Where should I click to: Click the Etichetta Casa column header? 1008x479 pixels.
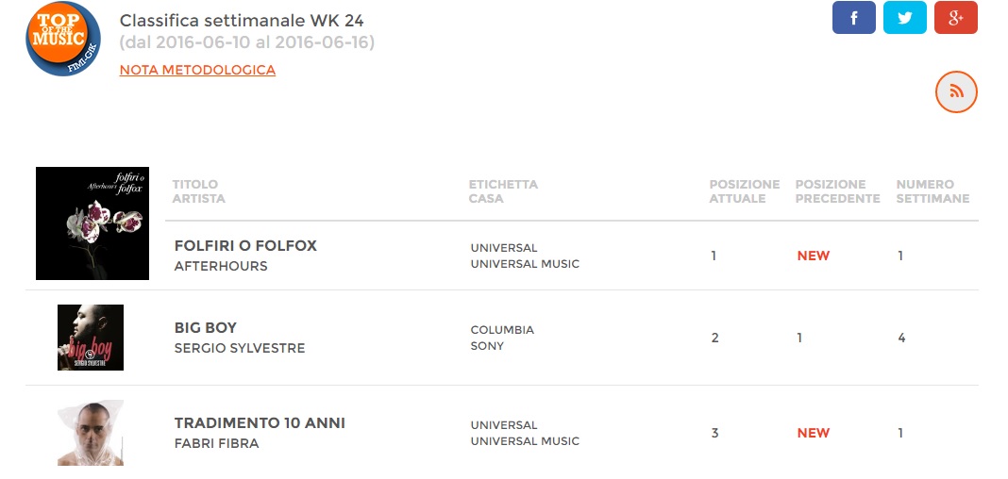pos(503,191)
